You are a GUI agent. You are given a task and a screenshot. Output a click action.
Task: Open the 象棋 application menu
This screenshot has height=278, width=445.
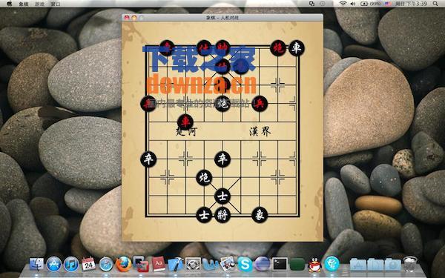[x=24, y=4]
